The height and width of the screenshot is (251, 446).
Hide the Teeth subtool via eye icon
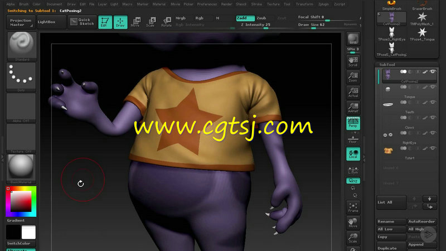point(433,102)
